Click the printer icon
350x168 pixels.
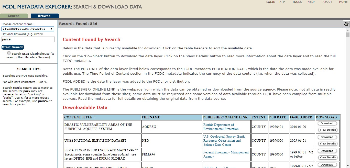coord(346,24)
